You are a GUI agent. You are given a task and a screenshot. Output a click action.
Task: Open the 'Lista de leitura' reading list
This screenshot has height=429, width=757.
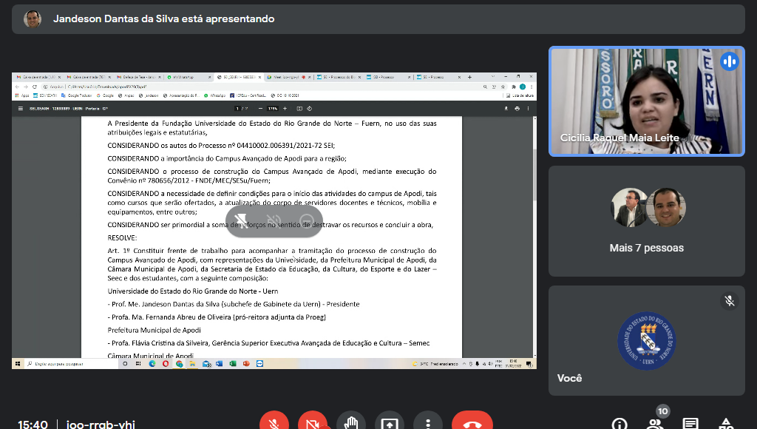click(520, 95)
